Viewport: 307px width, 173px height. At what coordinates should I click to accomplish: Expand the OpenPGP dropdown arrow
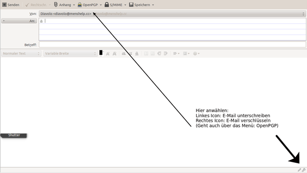[x=101, y=5]
